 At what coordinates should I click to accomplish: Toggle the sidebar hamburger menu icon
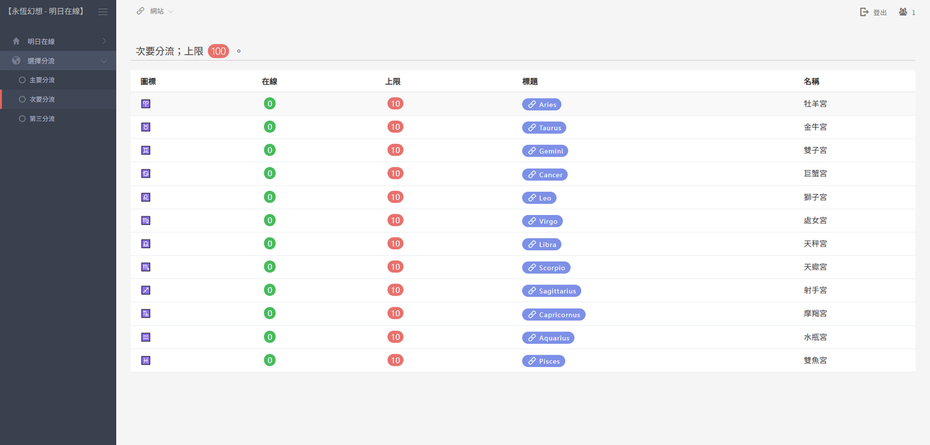103,12
